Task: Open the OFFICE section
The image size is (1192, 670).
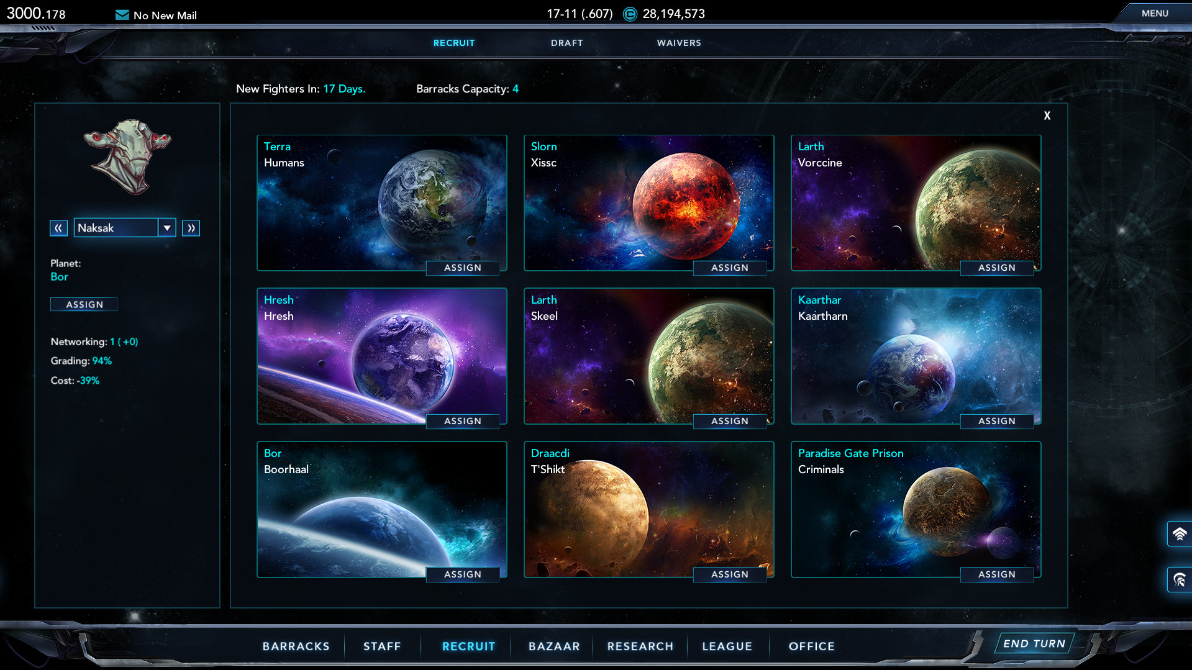Action: point(811,646)
